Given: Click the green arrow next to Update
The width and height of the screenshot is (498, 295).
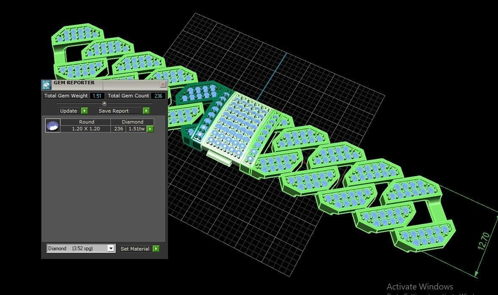Looking at the screenshot, I should coord(85,111).
